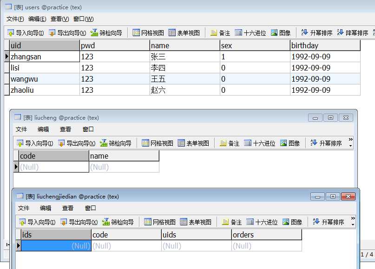This screenshot has height=269, width=375.
Task: Click Import Wizard icon in users window
Action: click(11, 33)
